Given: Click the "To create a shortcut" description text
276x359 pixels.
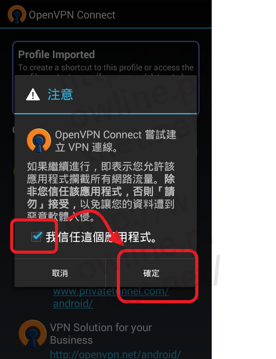Looking at the screenshot, I should click(x=106, y=67).
